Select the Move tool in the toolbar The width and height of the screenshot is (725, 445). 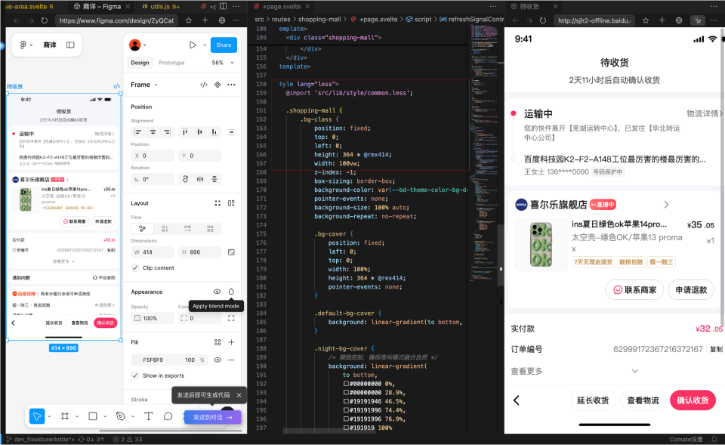[x=36, y=416]
